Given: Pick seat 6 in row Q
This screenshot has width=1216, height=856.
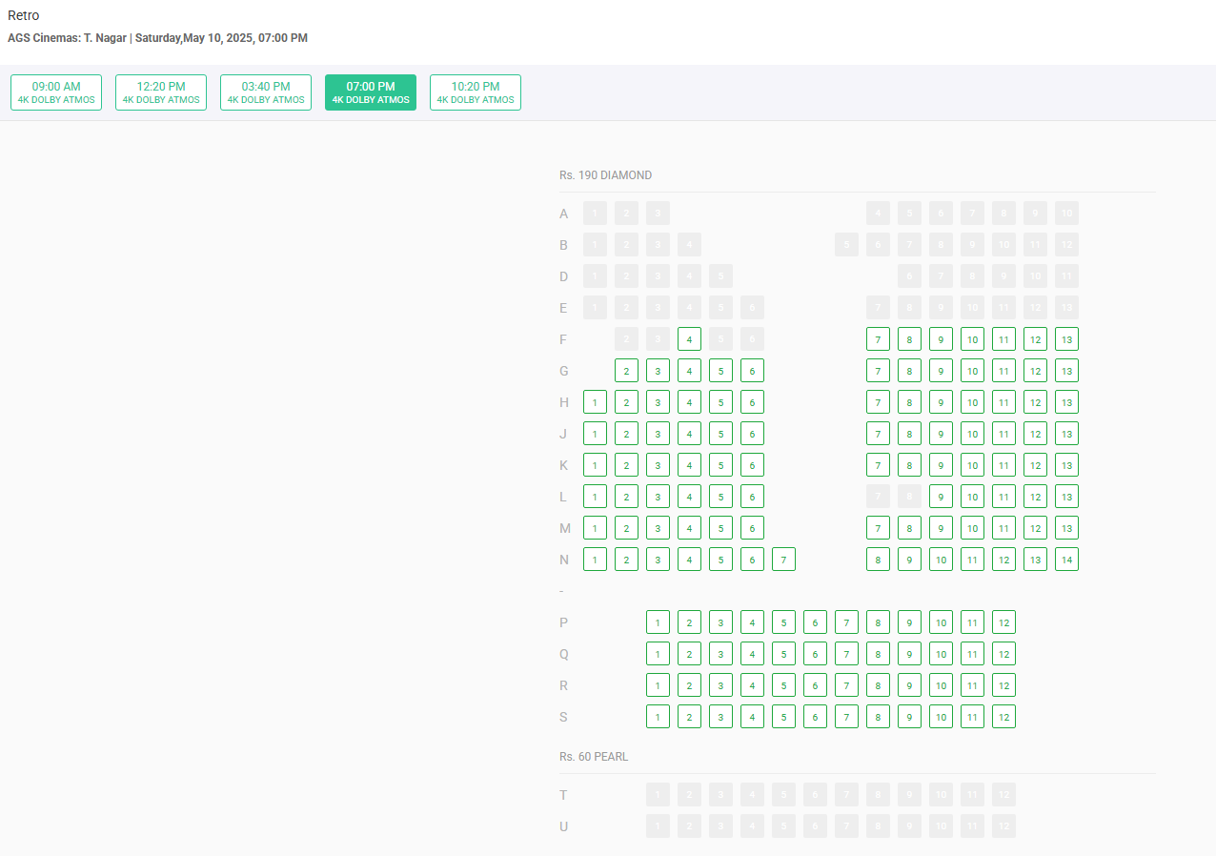Looking at the screenshot, I should tap(815, 654).
